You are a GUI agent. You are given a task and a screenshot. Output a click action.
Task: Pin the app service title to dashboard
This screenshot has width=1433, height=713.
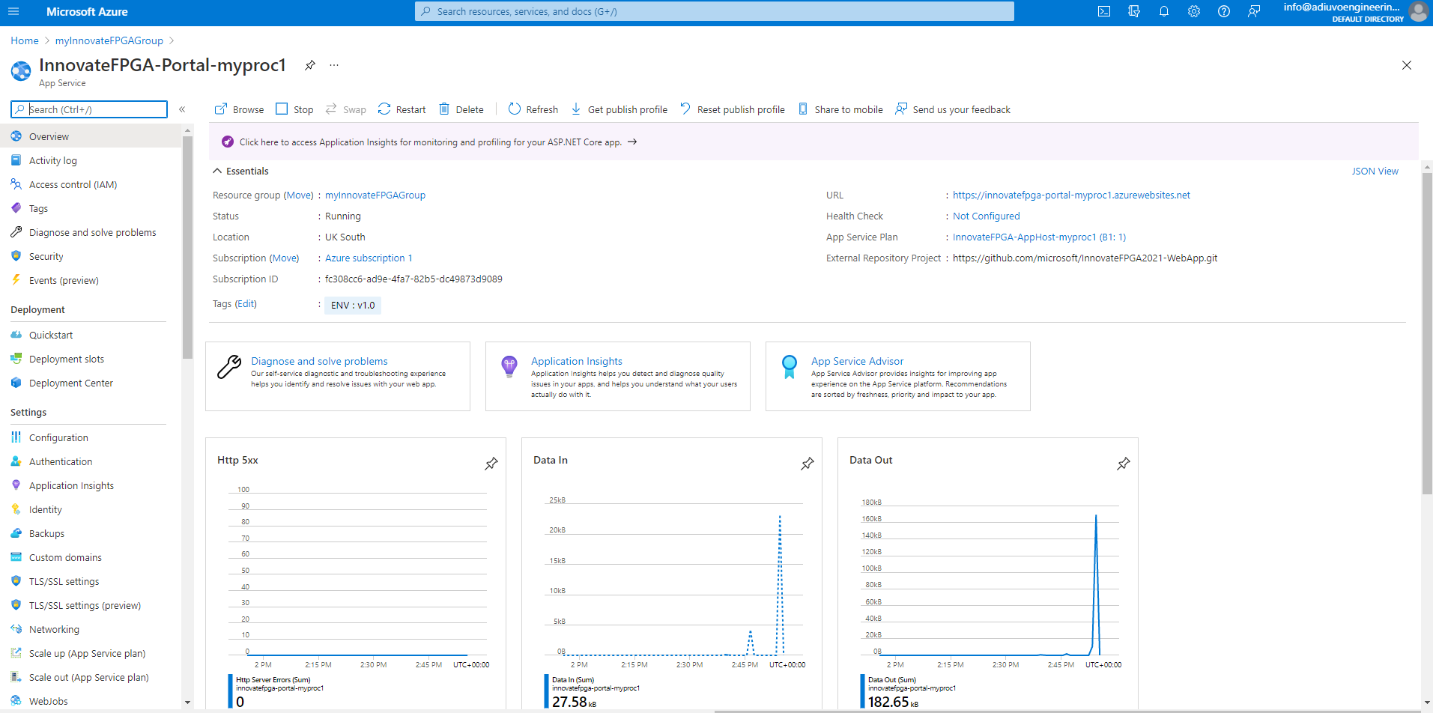(309, 65)
